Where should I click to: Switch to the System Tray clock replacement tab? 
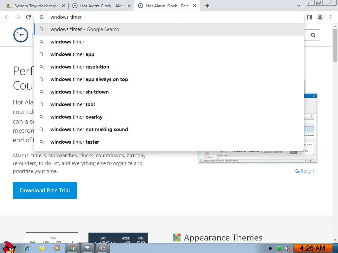[36, 6]
